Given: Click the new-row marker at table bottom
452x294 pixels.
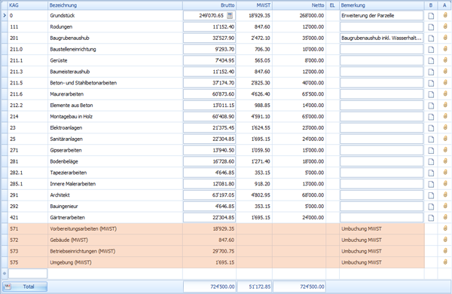Looking at the screenshot, I should (x=5, y=273).
